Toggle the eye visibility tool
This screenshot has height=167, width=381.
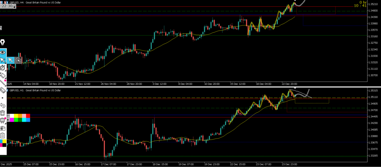coord(3,52)
